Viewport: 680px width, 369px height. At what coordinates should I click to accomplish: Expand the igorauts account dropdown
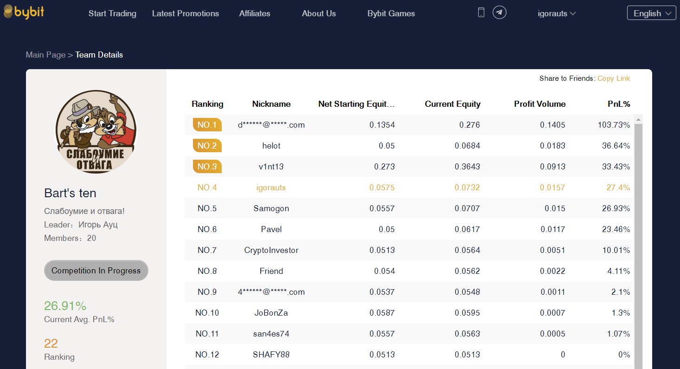(556, 13)
